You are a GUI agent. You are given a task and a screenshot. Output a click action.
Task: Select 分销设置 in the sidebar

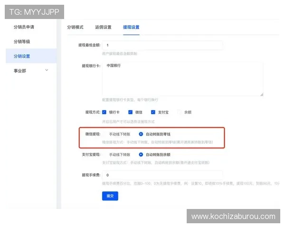(x=31, y=56)
